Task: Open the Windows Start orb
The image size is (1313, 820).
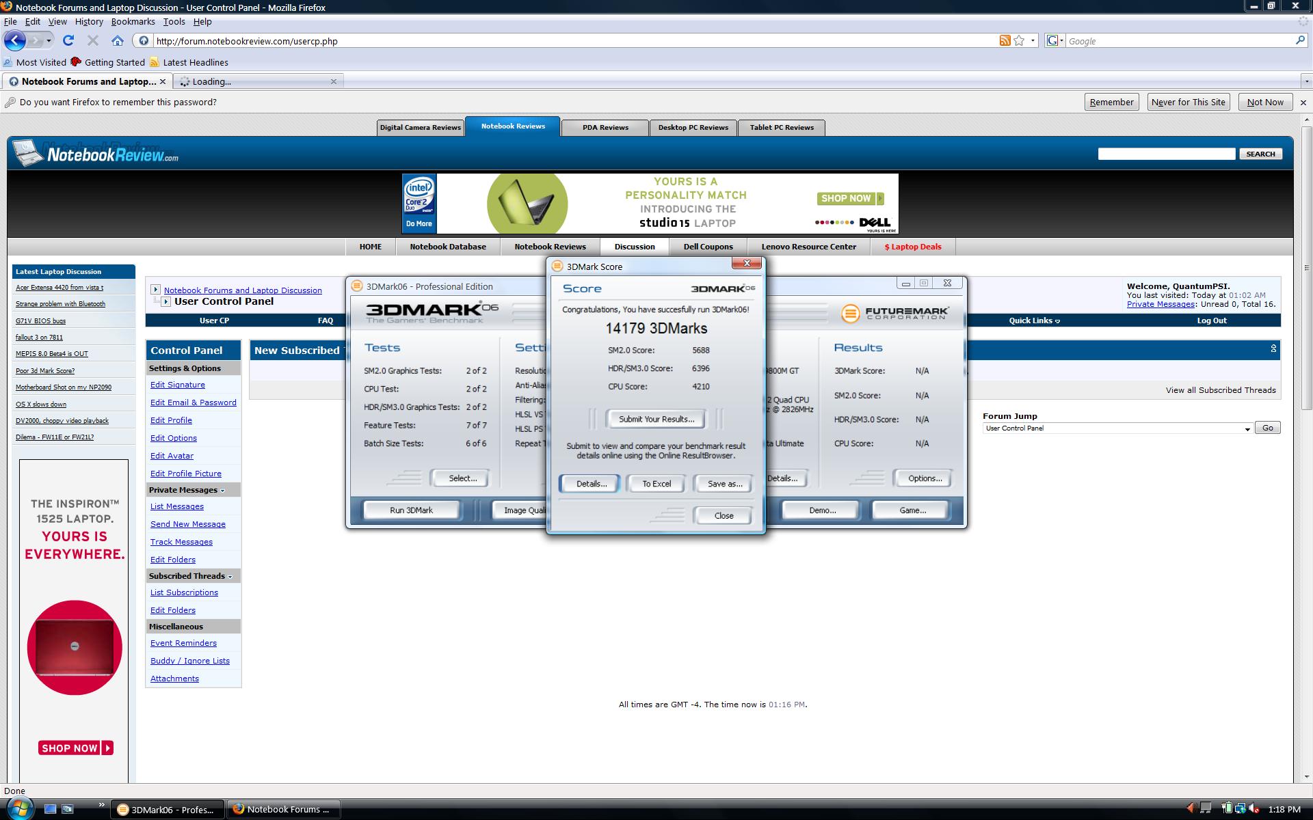Action: pos(18,808)
